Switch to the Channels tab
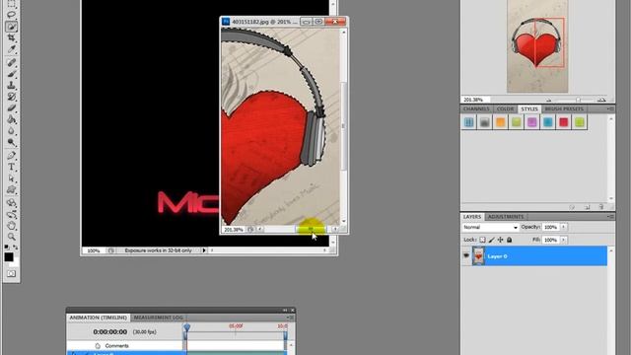This screenshot has height=355, width=631. (476, 109)
